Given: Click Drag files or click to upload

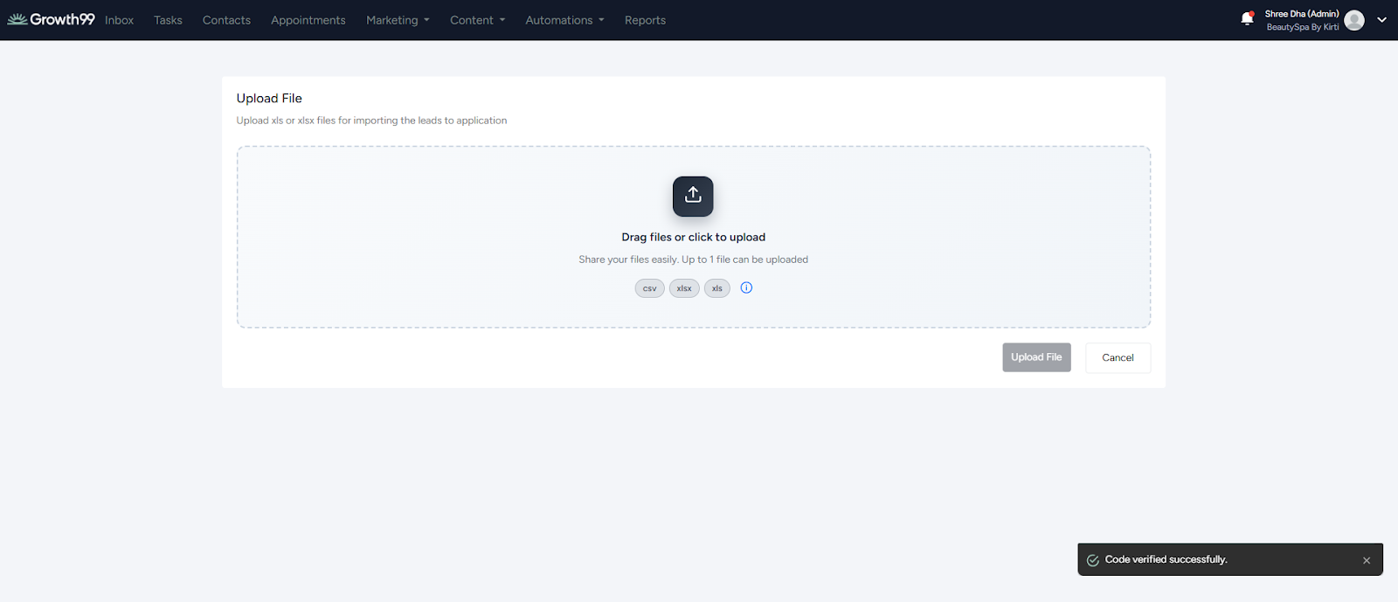Looking at the screenshot, I should click(693, 237).
